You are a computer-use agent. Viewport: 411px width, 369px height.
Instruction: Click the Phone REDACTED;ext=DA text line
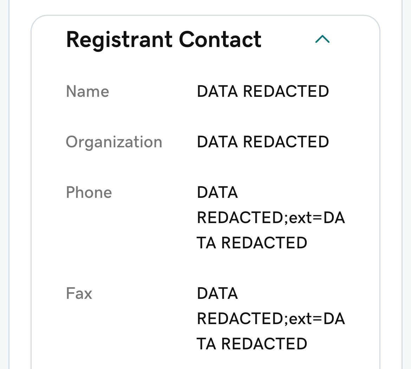point(271,218)
